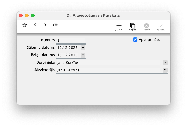Open attachments with the paperclip icon
Viewport: 187px width, 127px height.
pyautogui.click(x=55, y=25)
